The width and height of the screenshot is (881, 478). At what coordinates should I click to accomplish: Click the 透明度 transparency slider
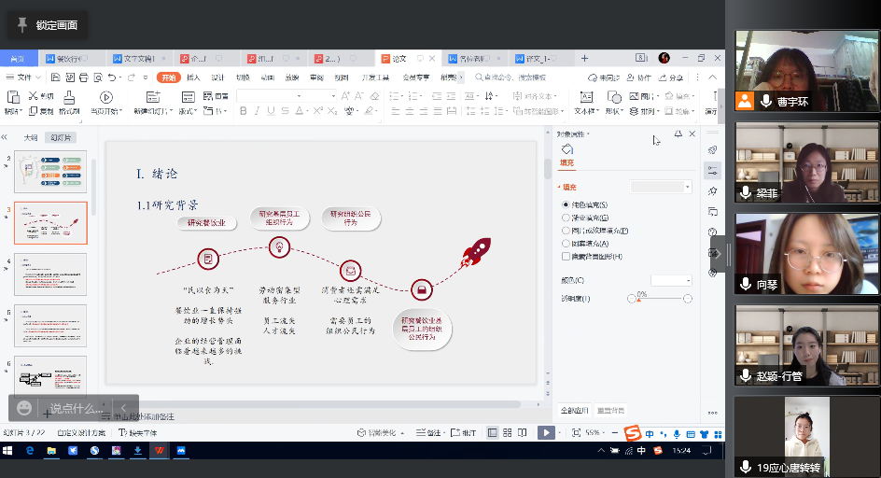tap(659, 299)
